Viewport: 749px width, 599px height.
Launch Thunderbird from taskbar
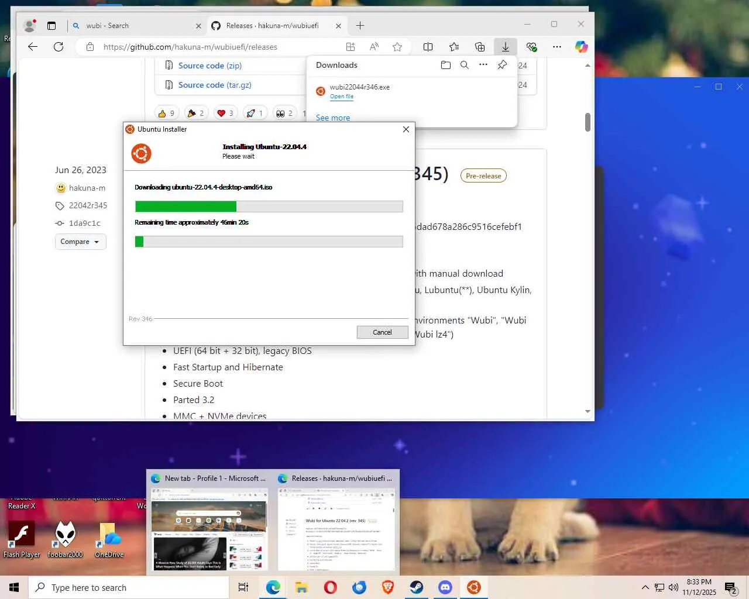pyautogui.click(x=359, y=587)
